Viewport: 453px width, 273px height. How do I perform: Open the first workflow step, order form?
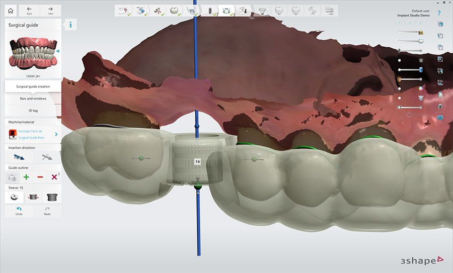tap(124, 11)
